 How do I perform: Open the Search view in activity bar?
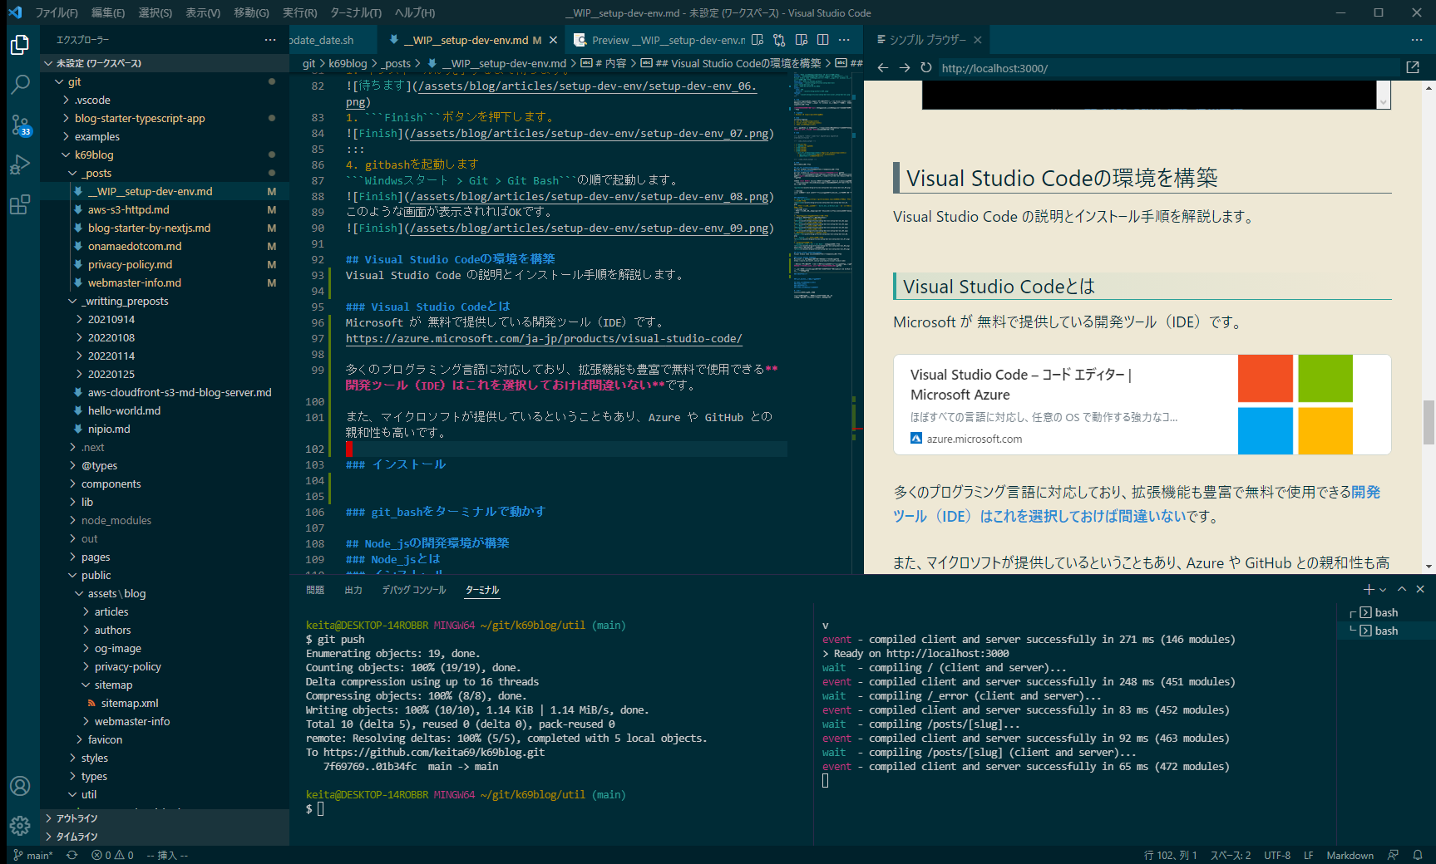20,85
